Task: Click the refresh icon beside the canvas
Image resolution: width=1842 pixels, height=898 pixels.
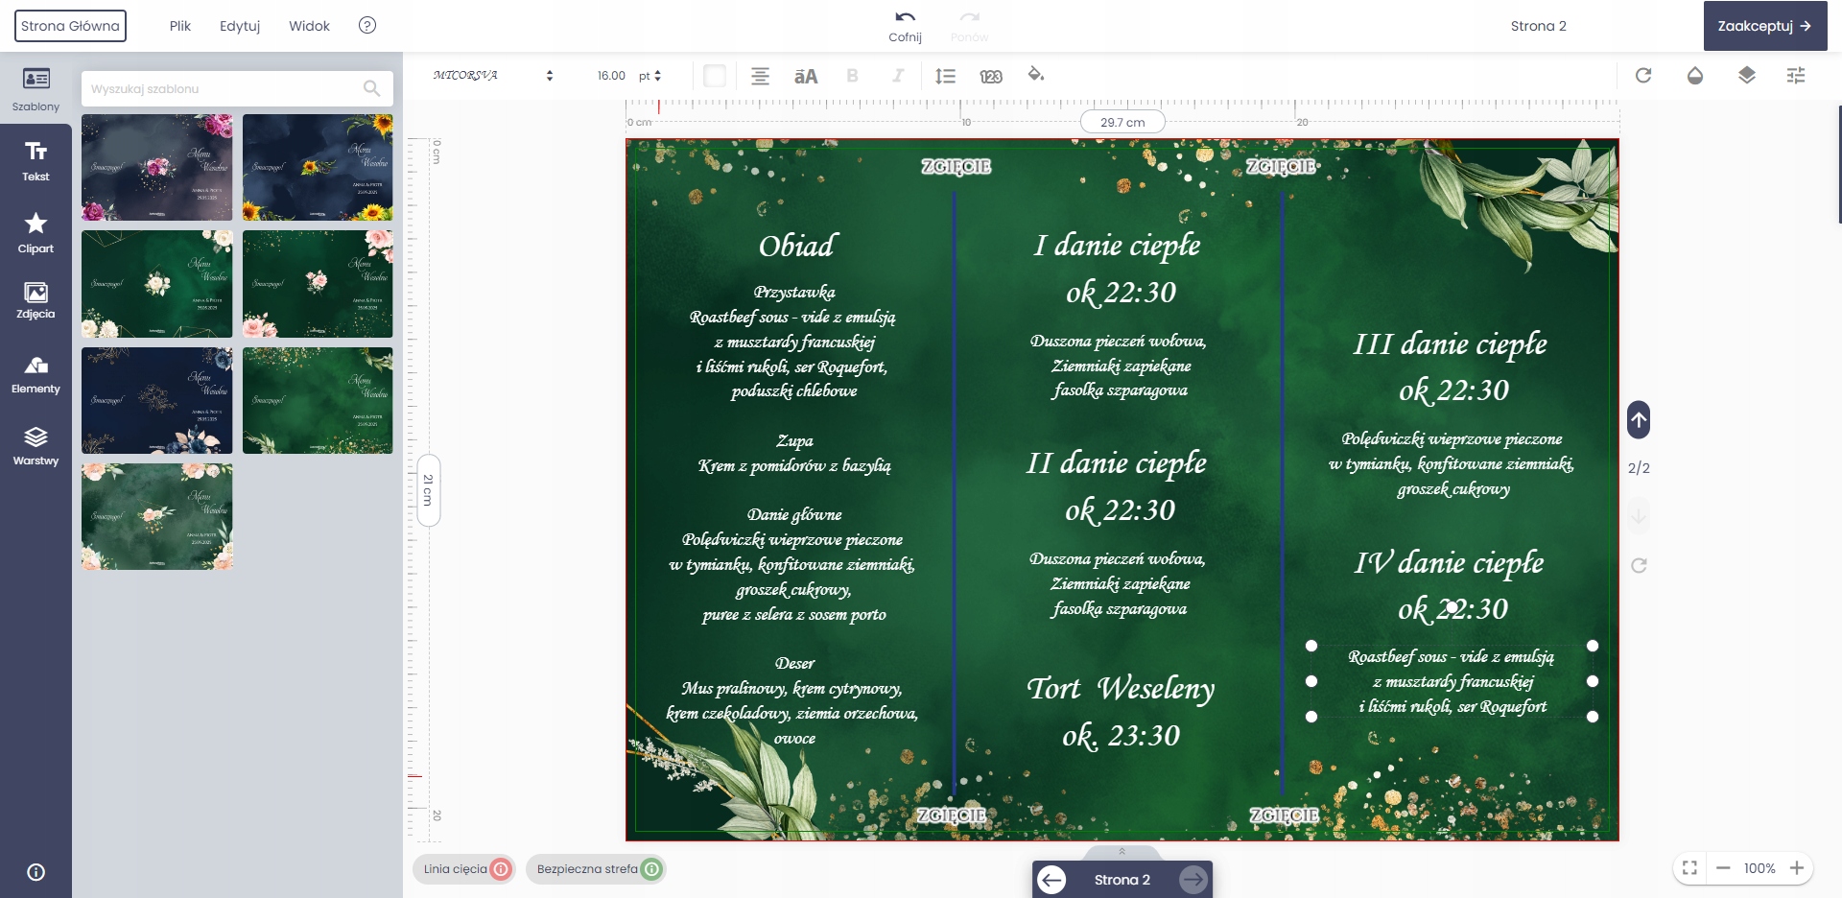Action: [x=1639, y=565]
